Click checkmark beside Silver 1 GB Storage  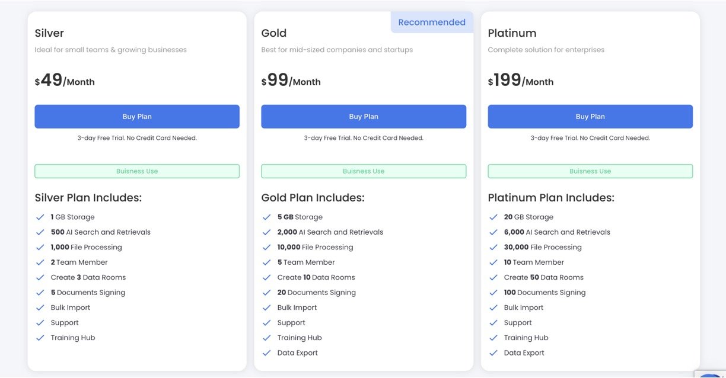pyautogui.click(x=40, y=217)
